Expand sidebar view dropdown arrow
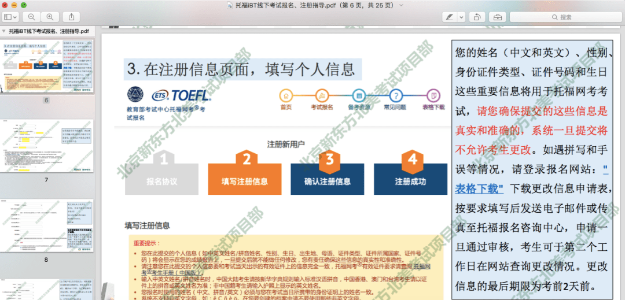 16,17
